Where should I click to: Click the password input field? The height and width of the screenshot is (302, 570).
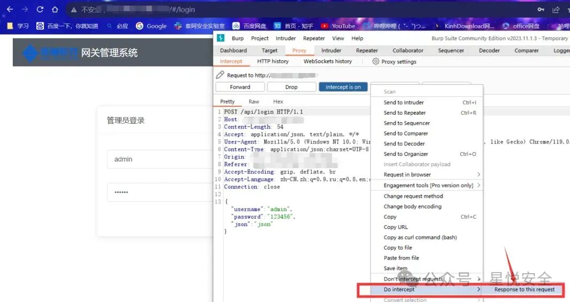pyautogui.click(x=160, y=192)
